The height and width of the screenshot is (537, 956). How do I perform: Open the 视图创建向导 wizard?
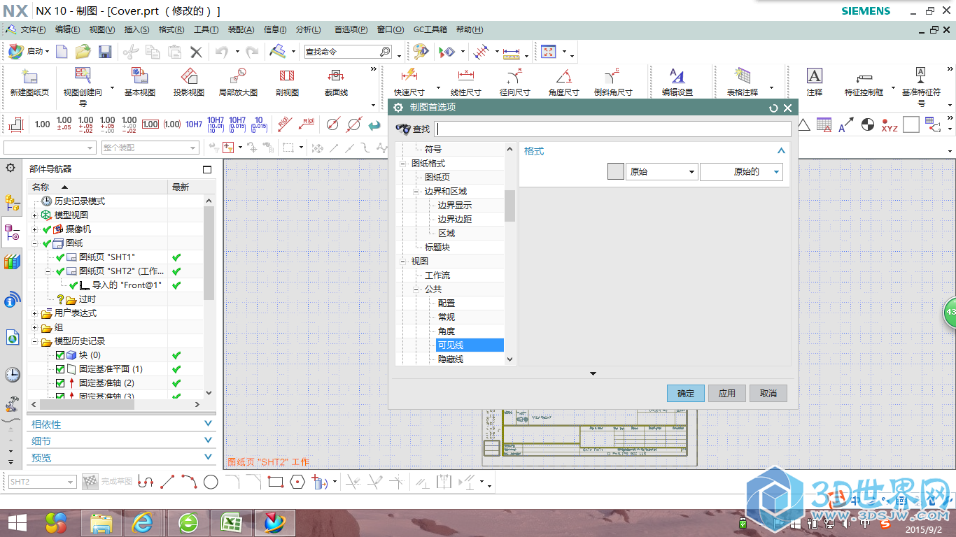coord(83,87)
